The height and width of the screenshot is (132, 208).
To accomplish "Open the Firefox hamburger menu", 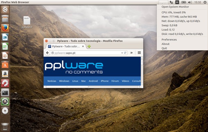I will (x=139, y=53).
